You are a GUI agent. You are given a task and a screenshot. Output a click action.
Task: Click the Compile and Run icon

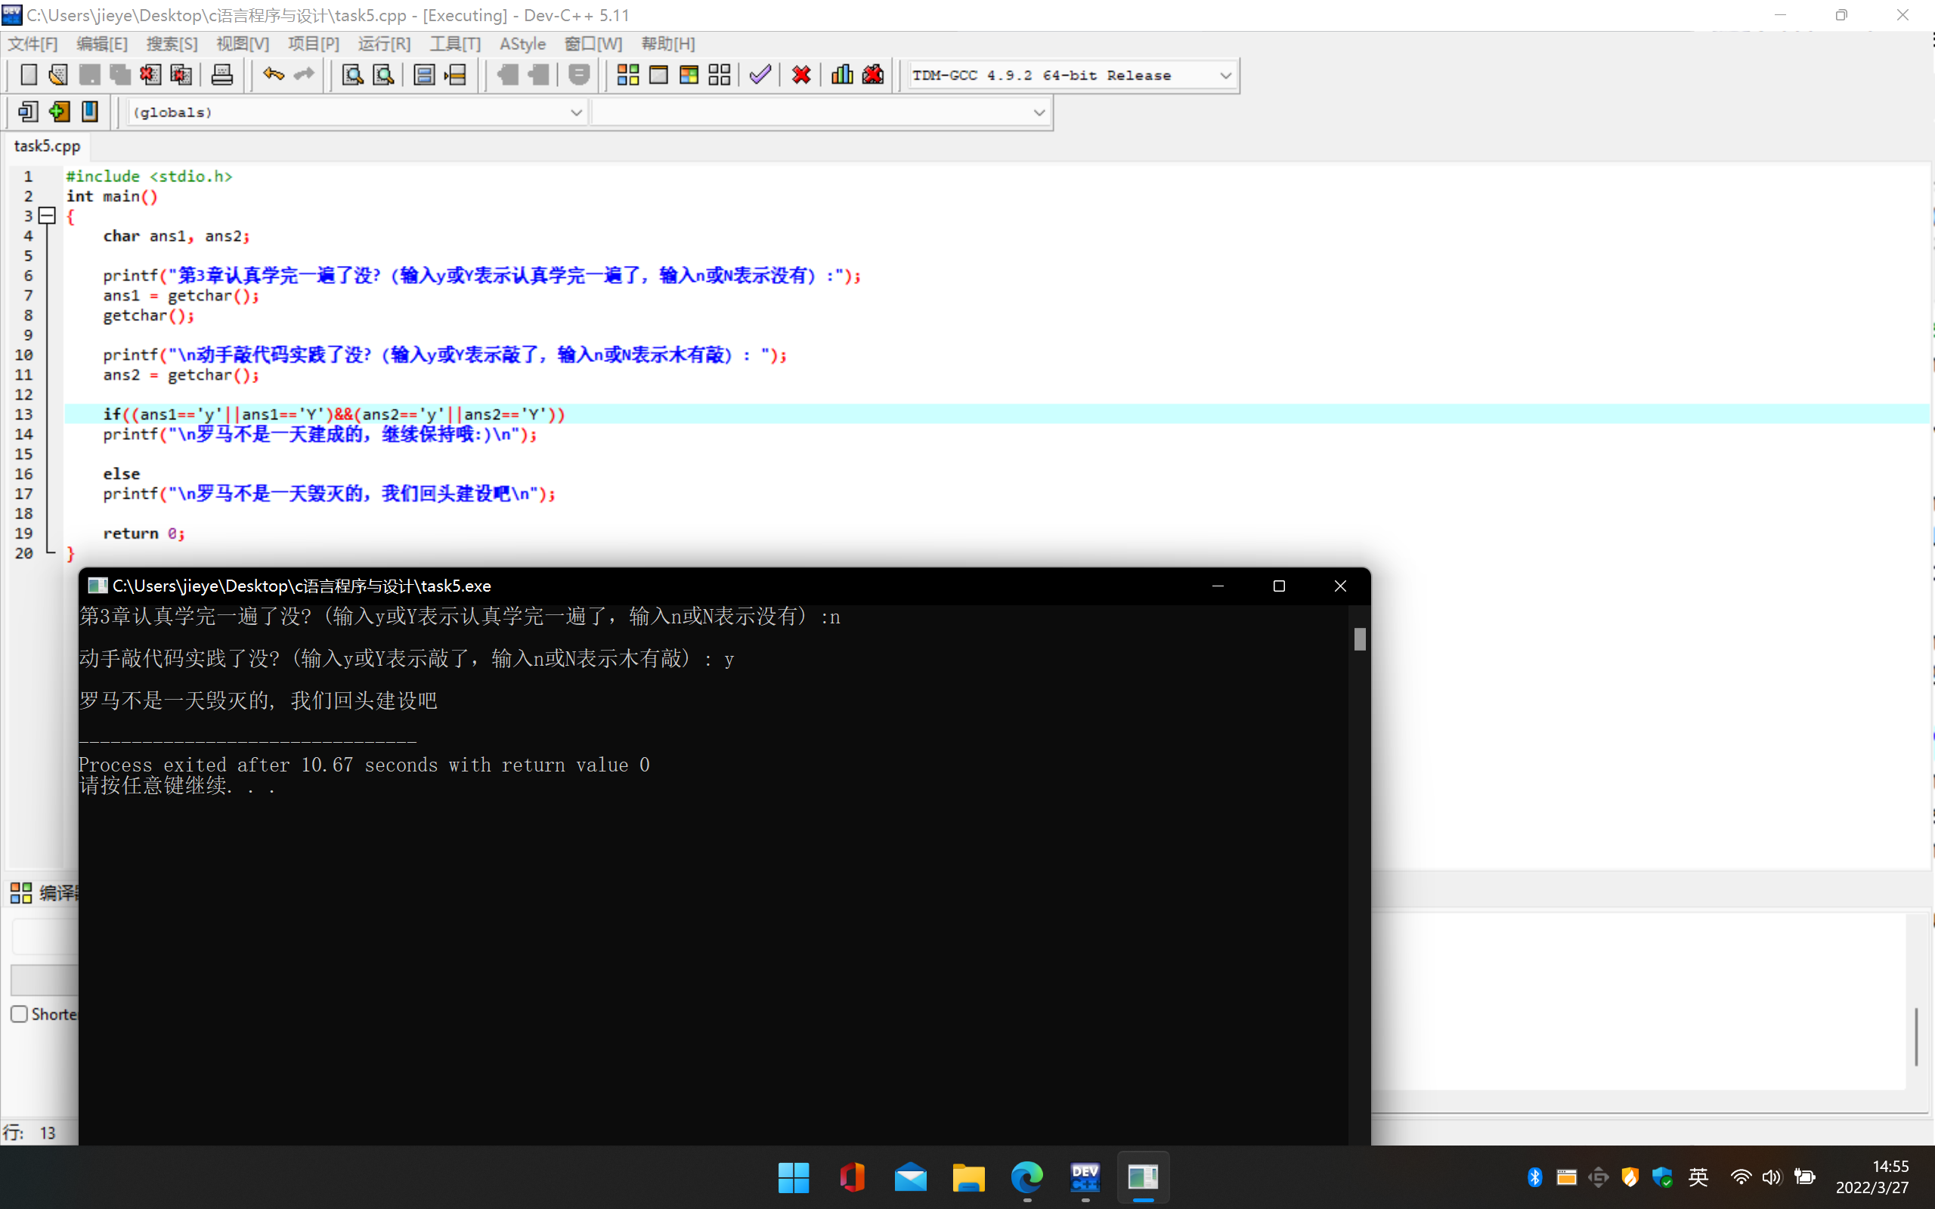click(689, 75)
